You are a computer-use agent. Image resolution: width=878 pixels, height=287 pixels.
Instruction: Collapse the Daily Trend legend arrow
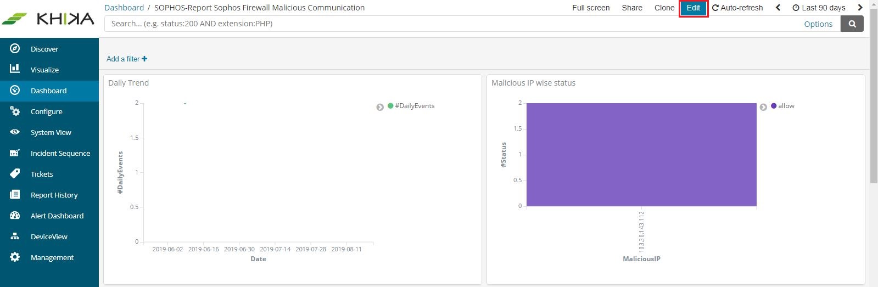click(x=380, y=107)
